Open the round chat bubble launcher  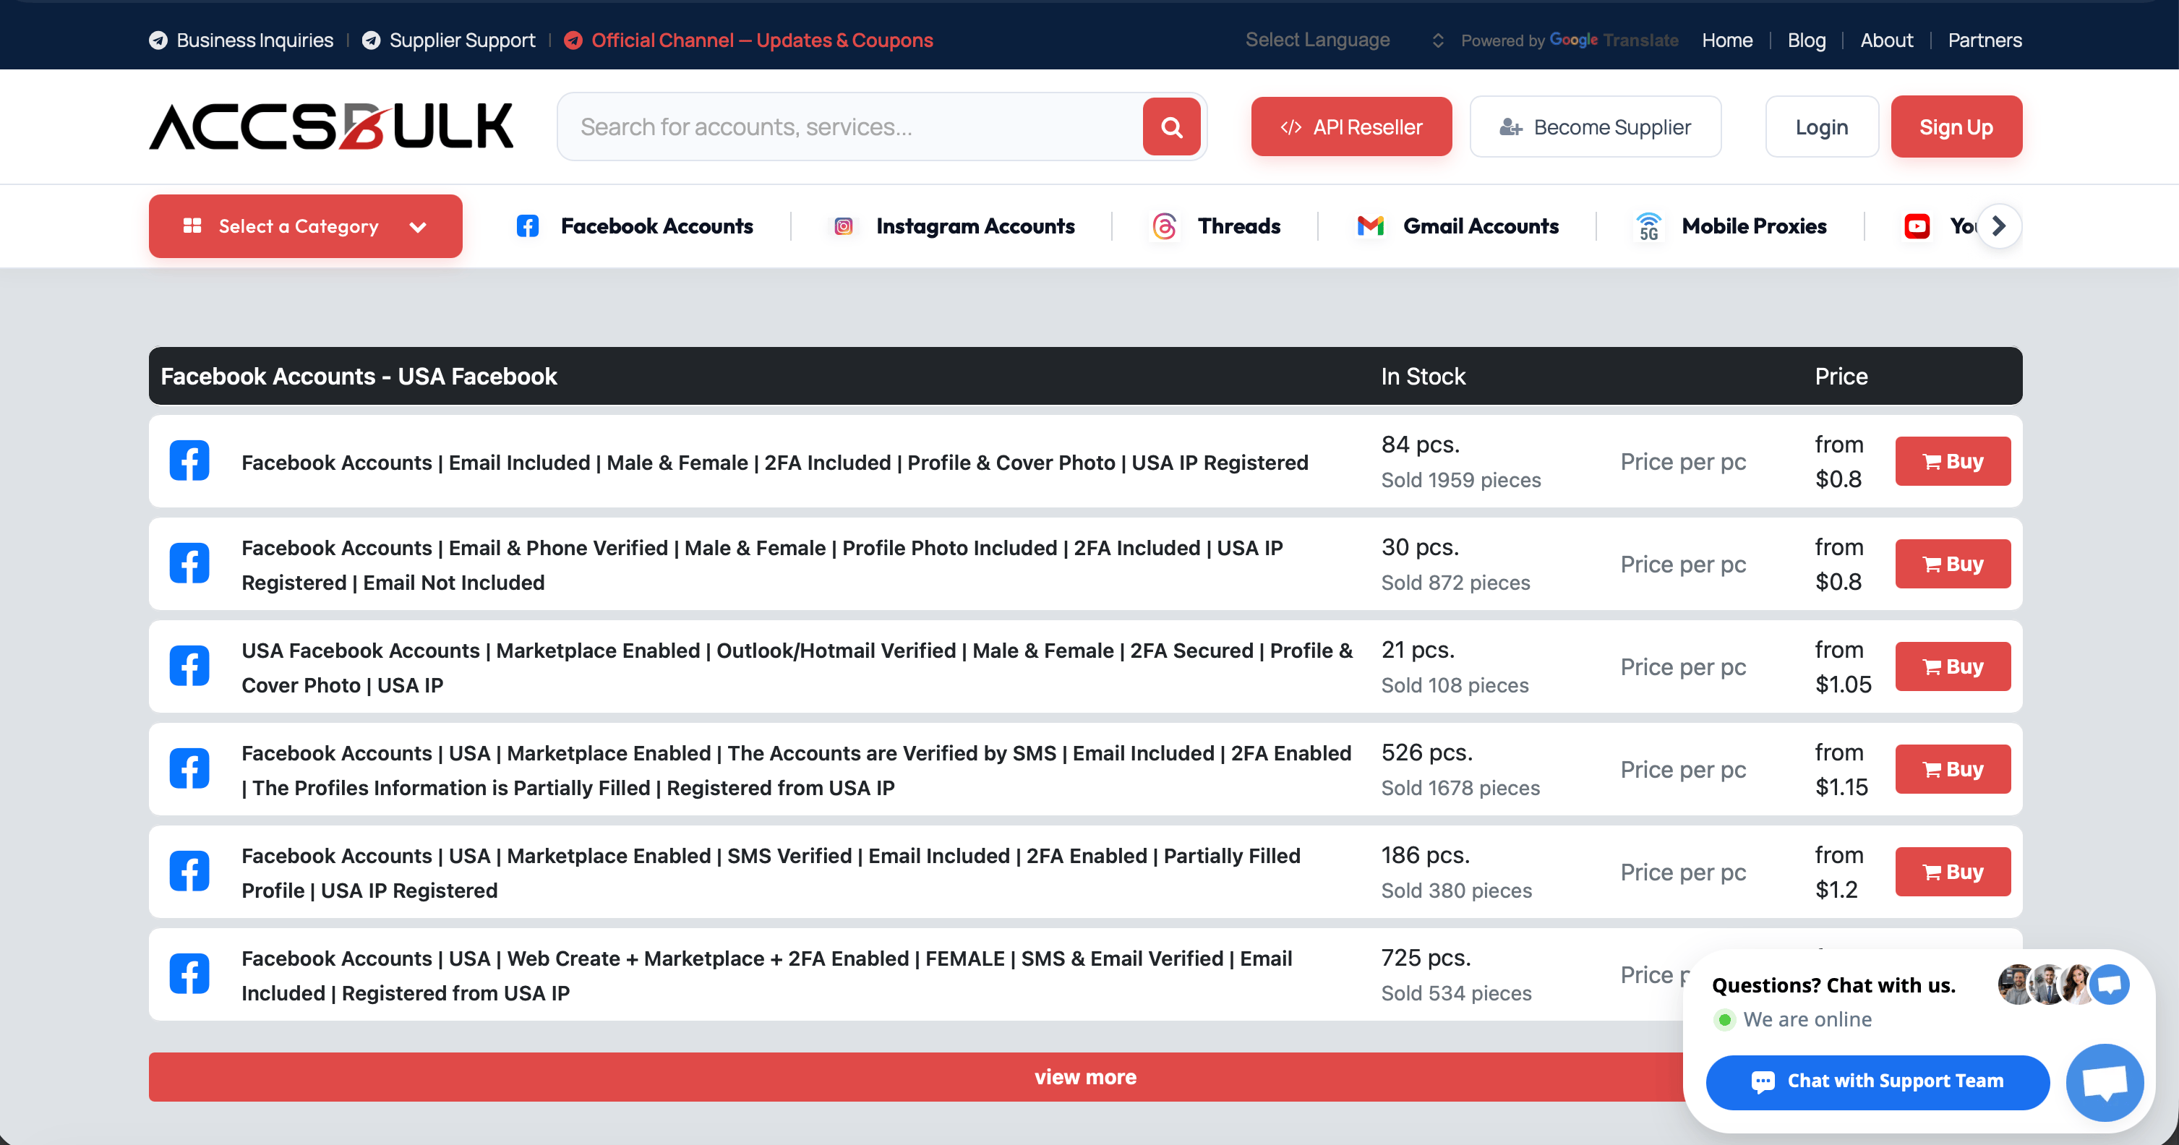[x=2105, y=1082]
